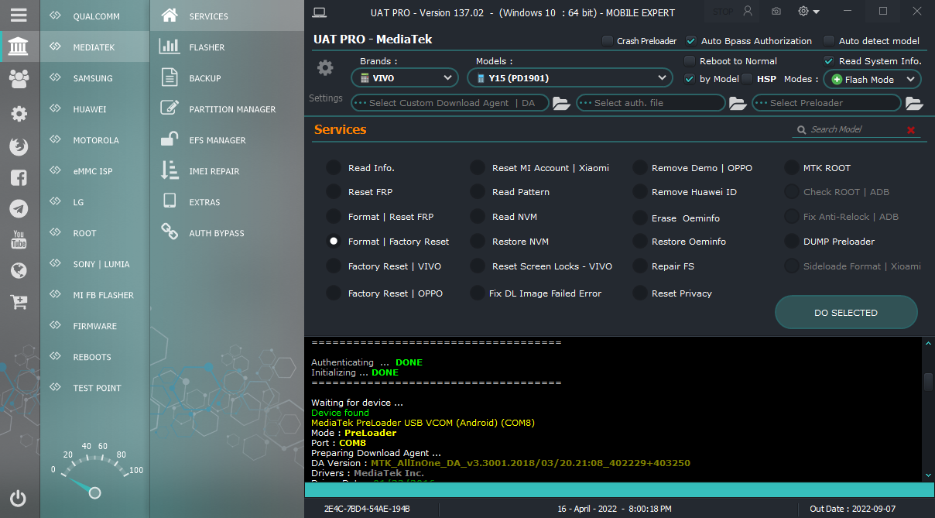The height and width of the screenshot is (518, 935).
Task: Browse for preloader file with folder icon
Action: pos(914,103)
